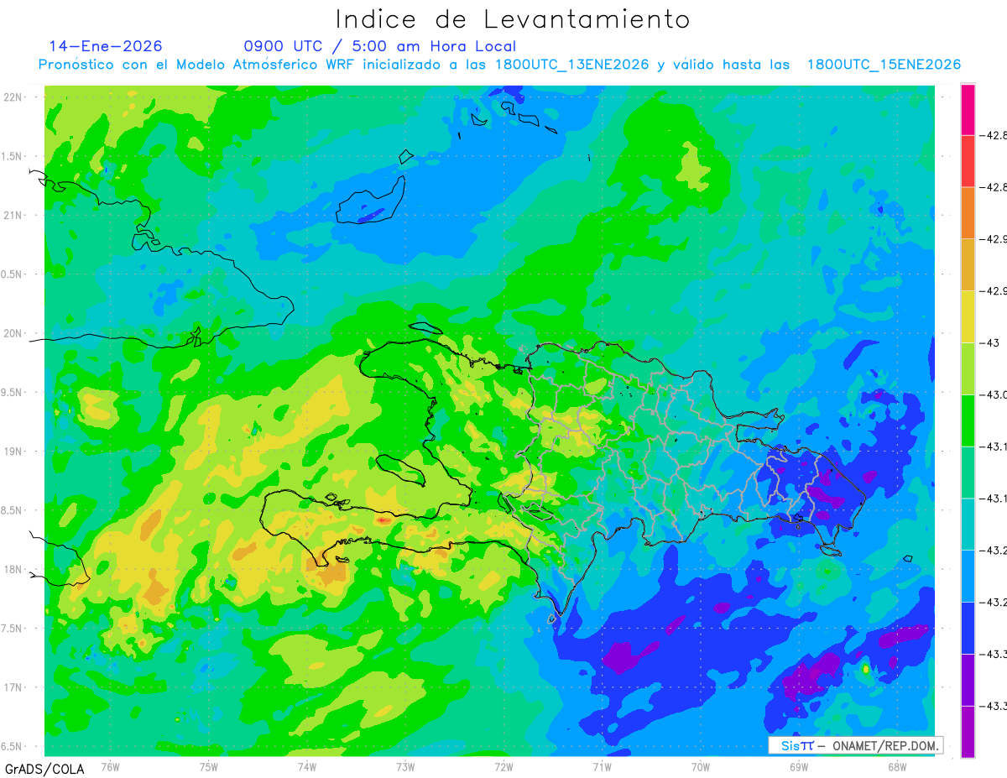
Task: Click the red legend swatch
Action: pos(968,160)
